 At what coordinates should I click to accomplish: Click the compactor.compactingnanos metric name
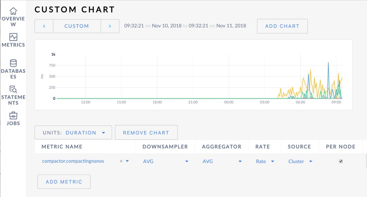[73, 161]
